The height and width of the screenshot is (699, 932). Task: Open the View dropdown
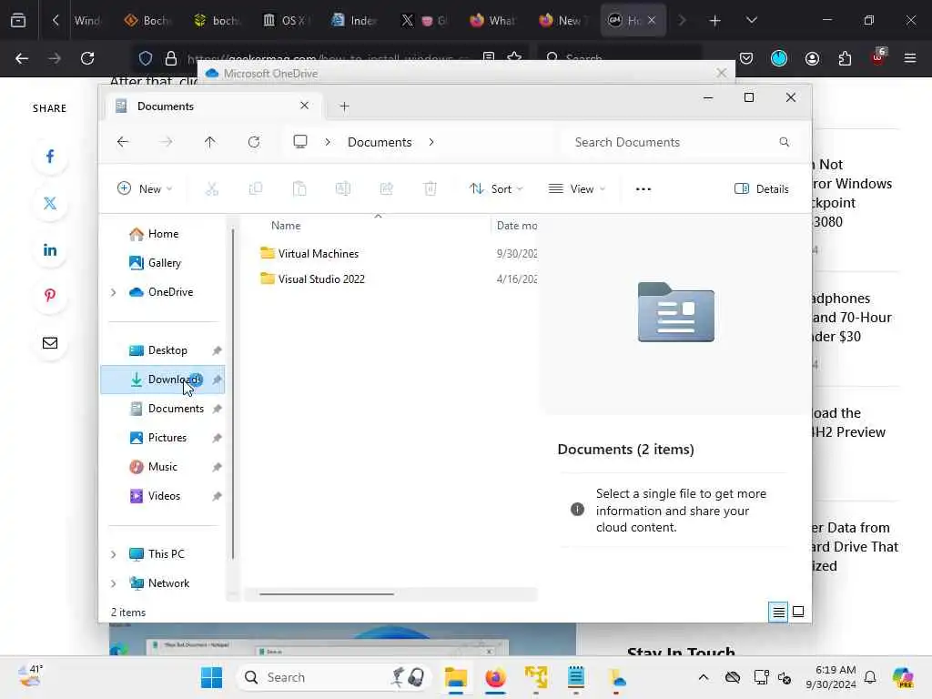(576, 189)
